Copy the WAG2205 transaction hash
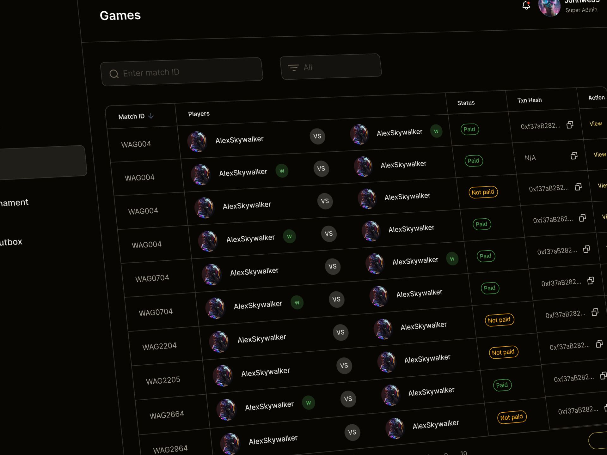This screenshot has width=607, height=455. click(x=599, y=344)
